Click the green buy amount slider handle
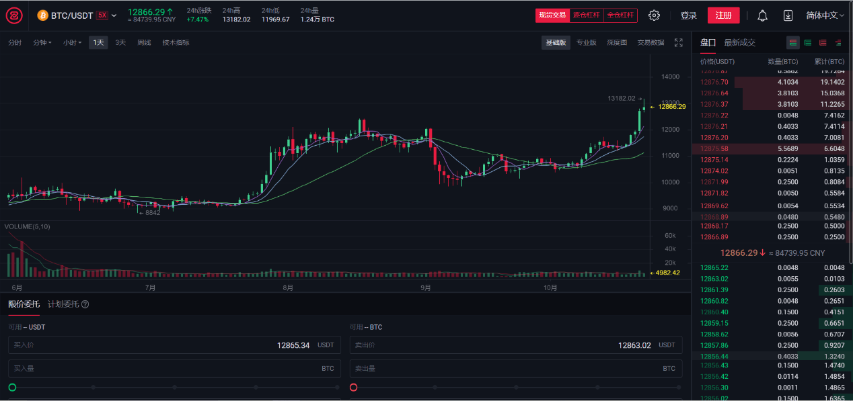853x401 pixels. pos(12,388)
